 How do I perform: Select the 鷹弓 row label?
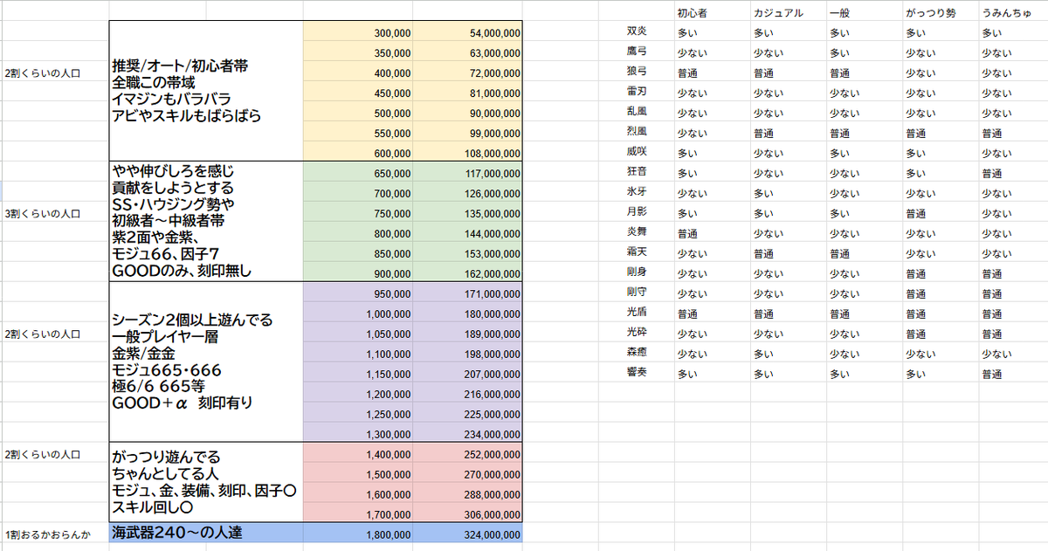637,52
